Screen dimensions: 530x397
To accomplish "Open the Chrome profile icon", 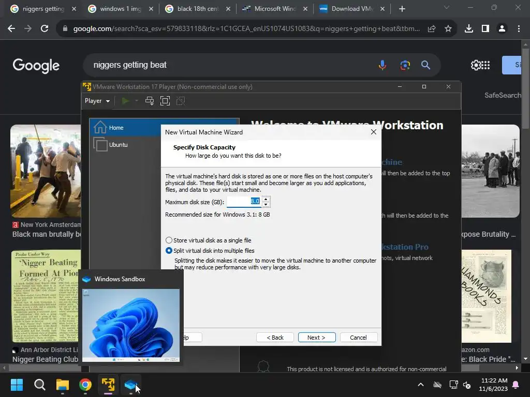I will click(x=502, y=29).
